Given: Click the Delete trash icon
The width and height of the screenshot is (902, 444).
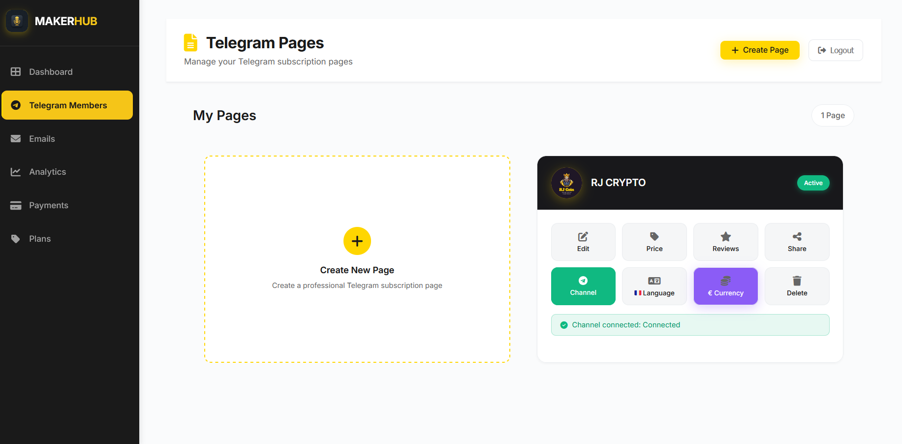Looking at the screenshot, I should (797, 280).
